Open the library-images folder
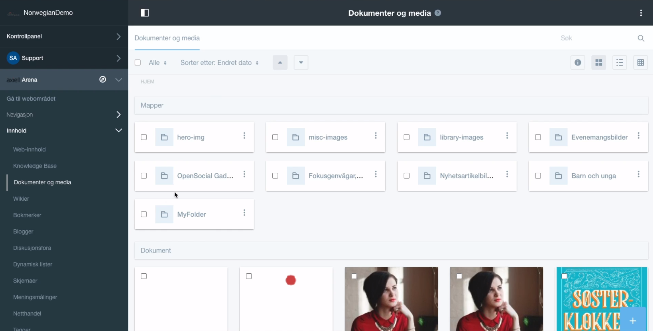The image size is (656, 331). (461, 137)
